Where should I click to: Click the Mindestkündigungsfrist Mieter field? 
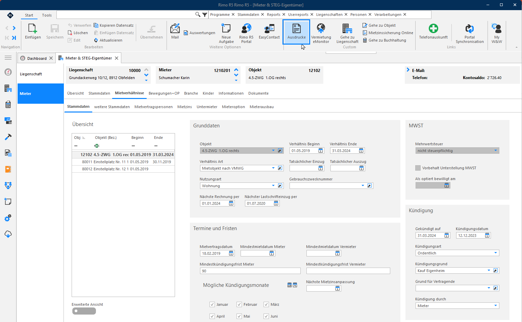click(x=250, y=271)
